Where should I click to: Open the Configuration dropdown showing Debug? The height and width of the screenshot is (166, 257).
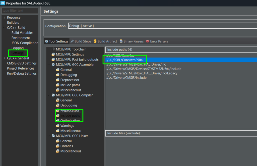(162, 26)
